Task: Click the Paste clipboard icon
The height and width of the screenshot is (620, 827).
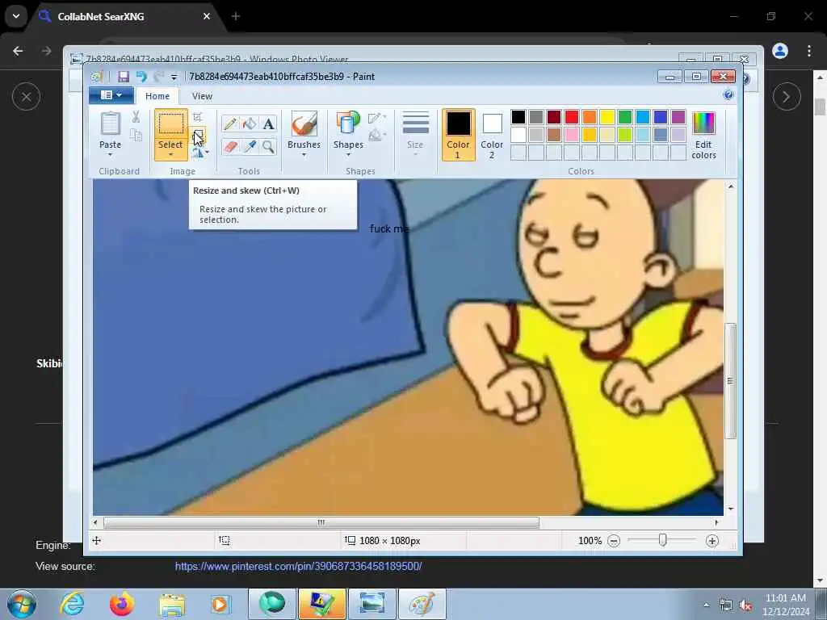Action: (110, 124)
